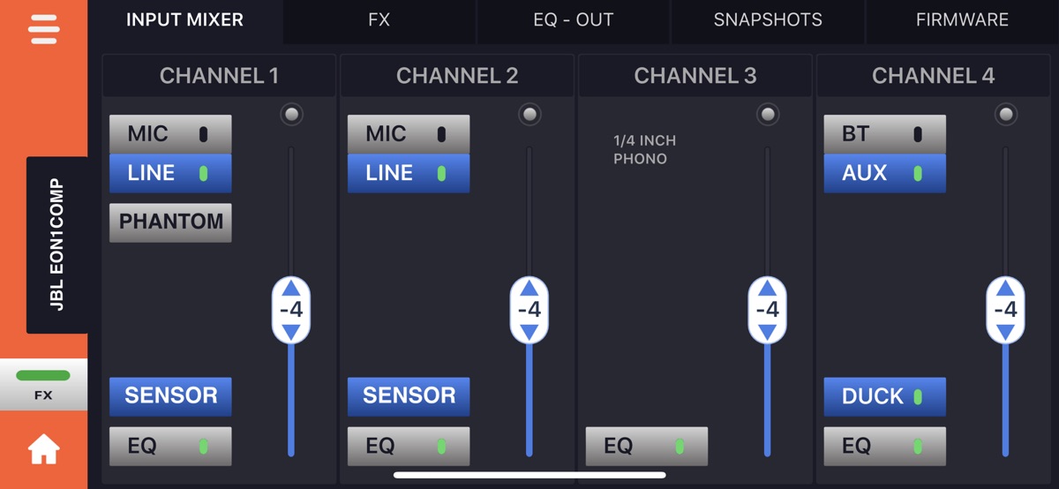Click Channel 3 signal indicator LED
Screen dimensions: 1059x489
point(768,114)
